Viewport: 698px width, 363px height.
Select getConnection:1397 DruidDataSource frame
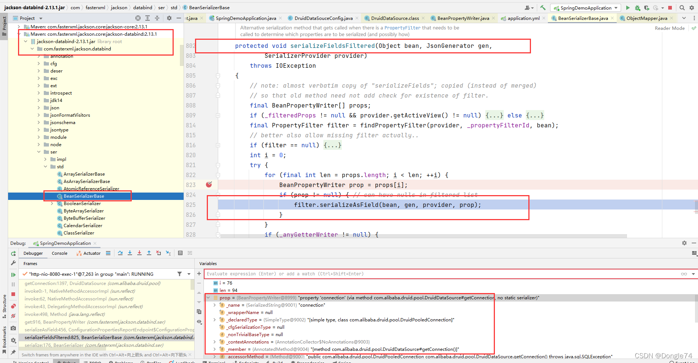[92, 283]
